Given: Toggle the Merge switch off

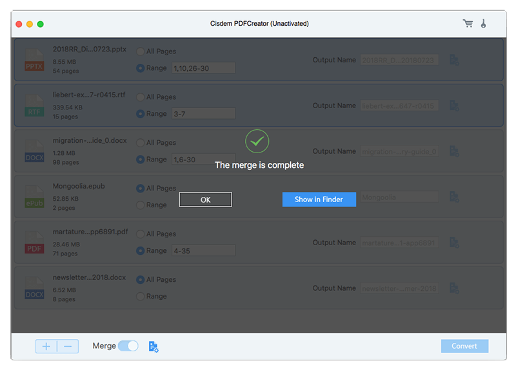Looking at the screenshot, I should pos(128,346).
